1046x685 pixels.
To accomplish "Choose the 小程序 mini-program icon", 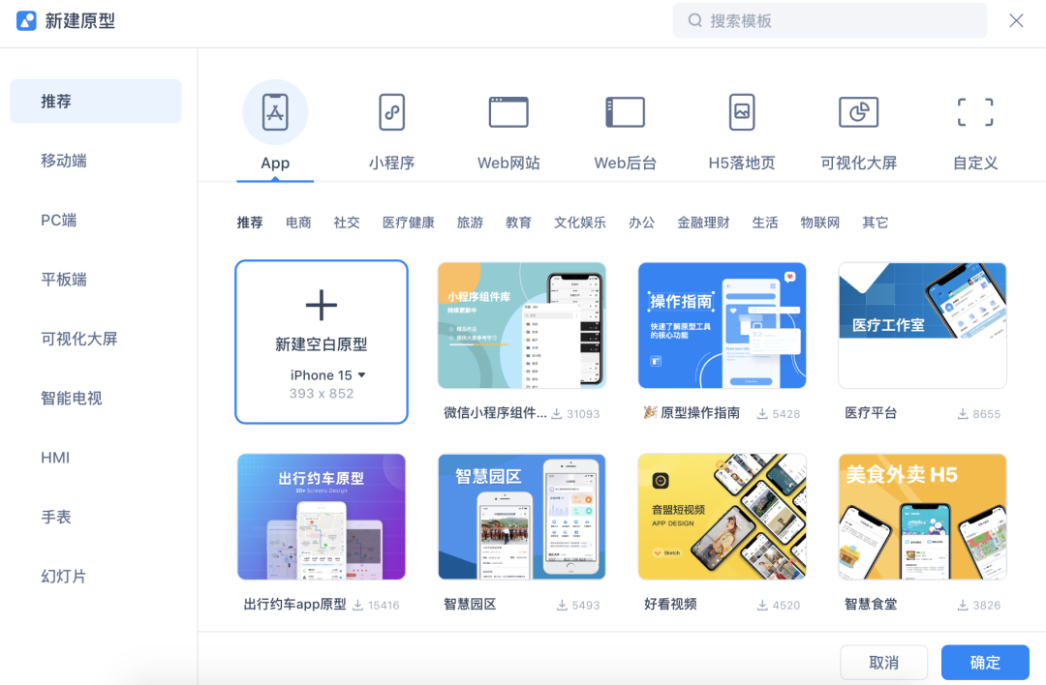I will point(391,112).
